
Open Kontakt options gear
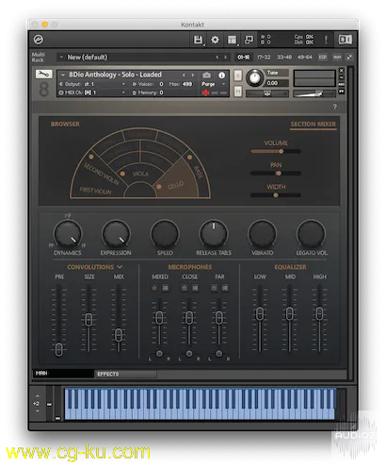click(x=215, y=40)
